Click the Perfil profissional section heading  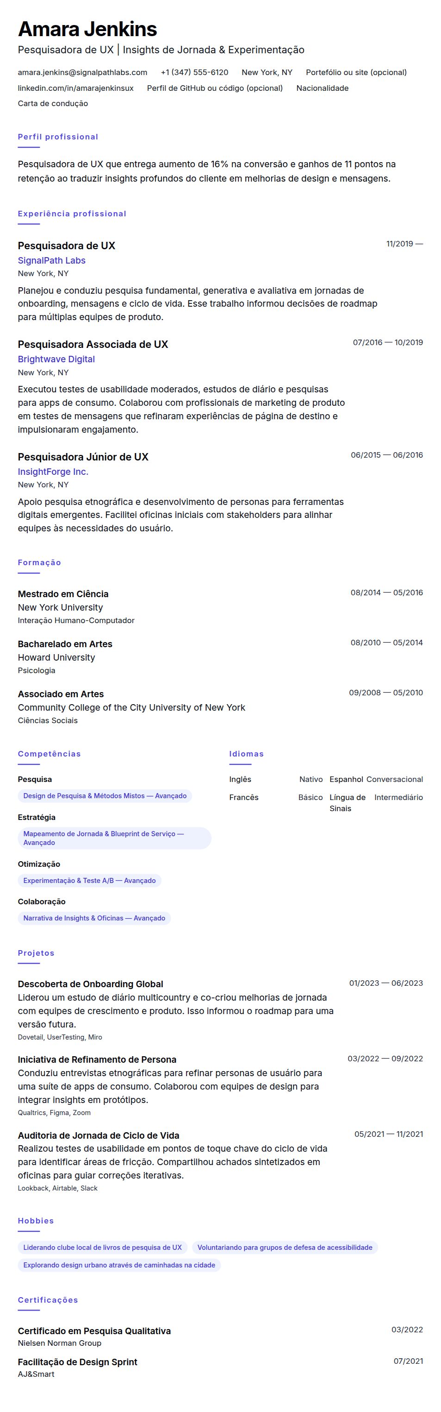click(58, 137)
